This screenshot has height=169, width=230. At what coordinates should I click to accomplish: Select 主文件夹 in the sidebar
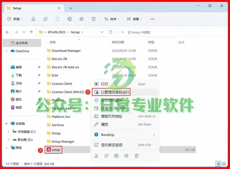point(22,43)
